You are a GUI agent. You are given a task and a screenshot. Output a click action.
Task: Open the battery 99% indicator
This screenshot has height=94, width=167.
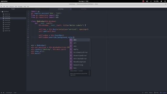click(156, 1)
